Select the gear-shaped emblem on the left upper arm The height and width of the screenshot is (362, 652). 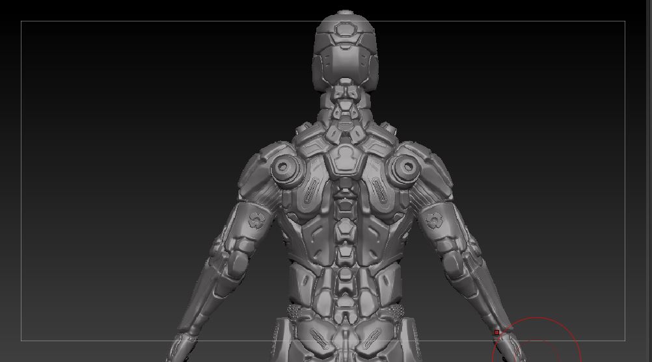click(256, 220)
